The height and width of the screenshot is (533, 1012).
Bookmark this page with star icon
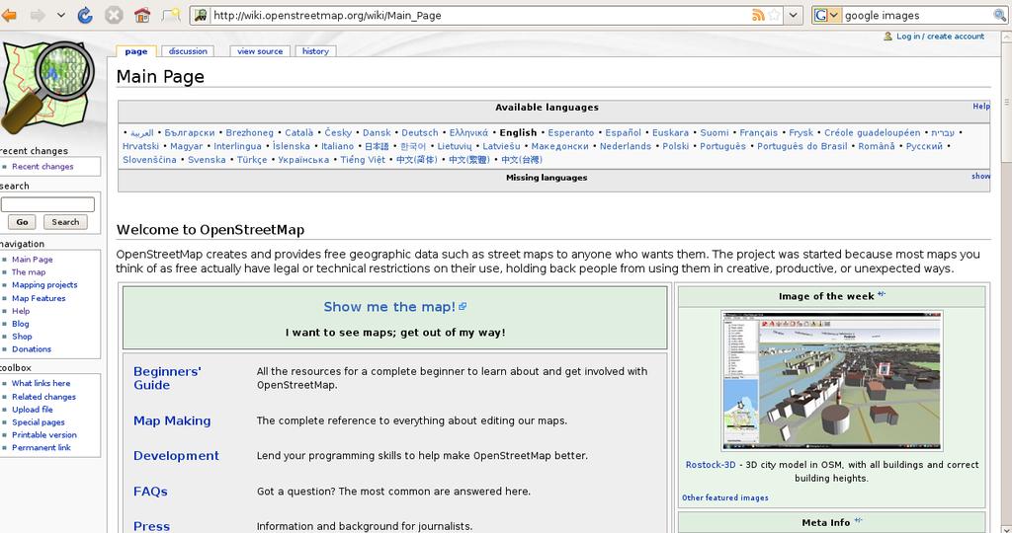click(x=775, y=15)
